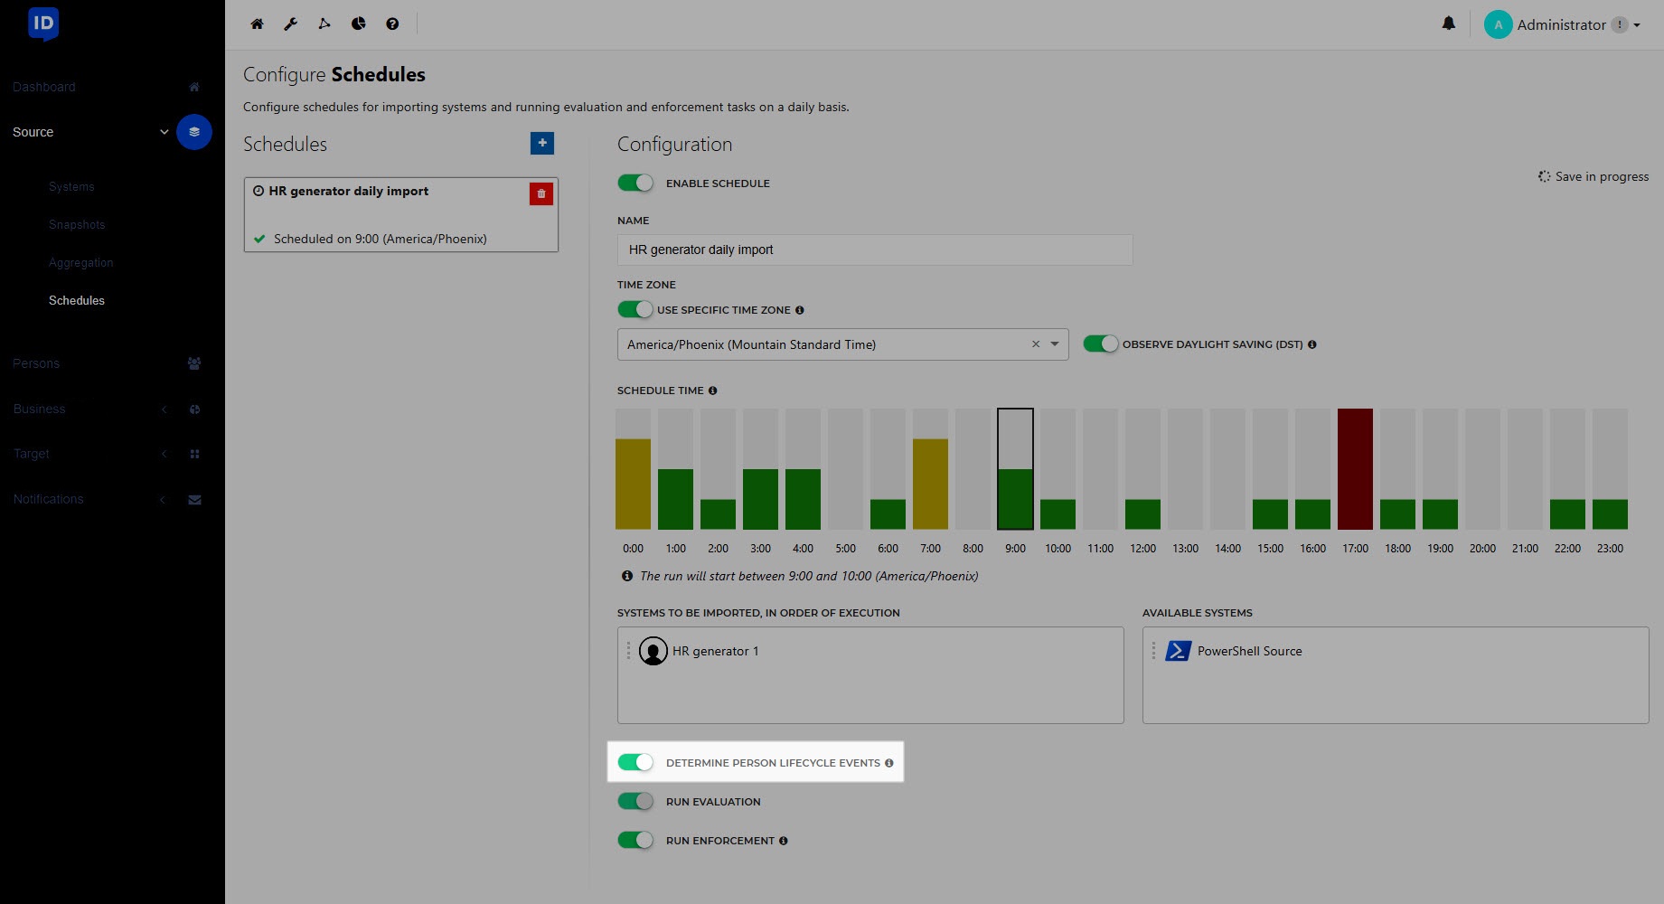This screenshot has width=1664, height=904.
Task: Select the 23:00 schedule bar
Action: (x=1610, y=469)
